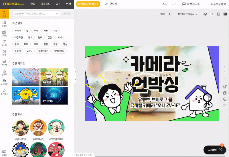Select the recent search tag 내집마련
The image size is (229, 157).
click(19, 38)
